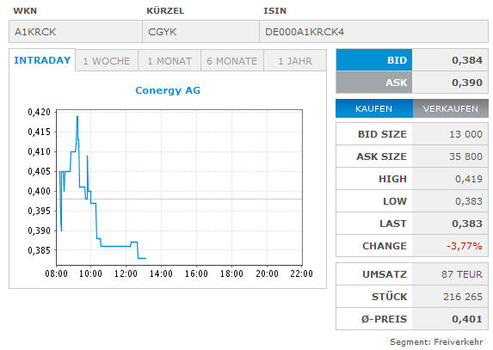Click the Ø-PREIS value 0,401
The width and height of the screenshot is (493, 350).
coord(467,319)
